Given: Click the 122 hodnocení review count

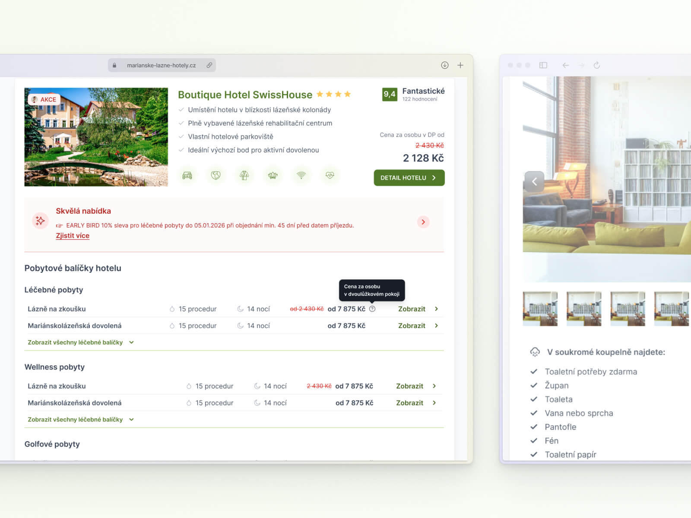Looking at the screenshot, I should pyautogui.click(x=420, y=99).
